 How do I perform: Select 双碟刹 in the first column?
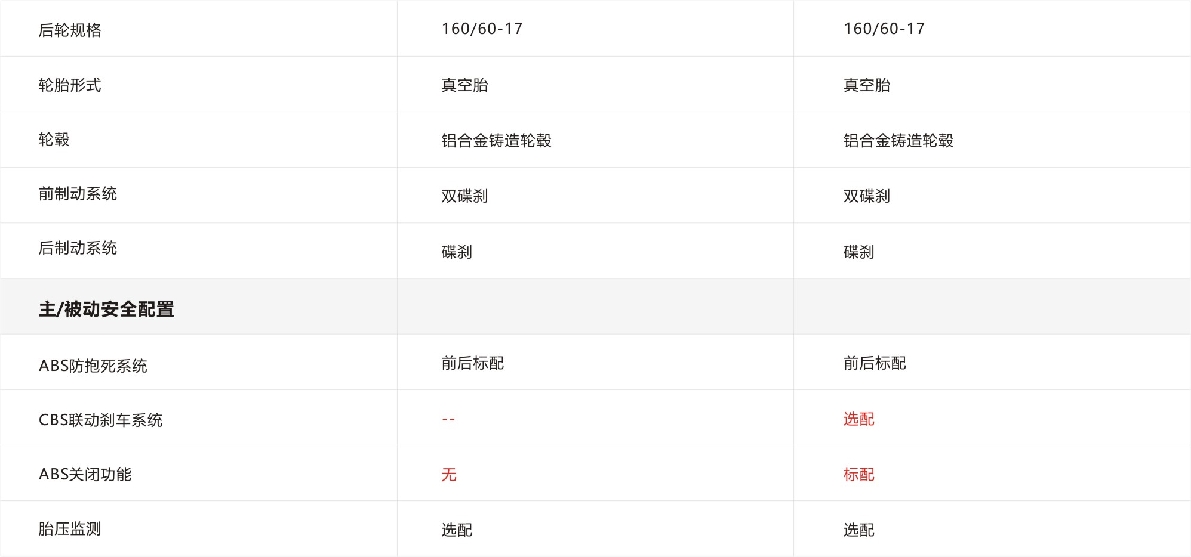[x=465, y=196]
